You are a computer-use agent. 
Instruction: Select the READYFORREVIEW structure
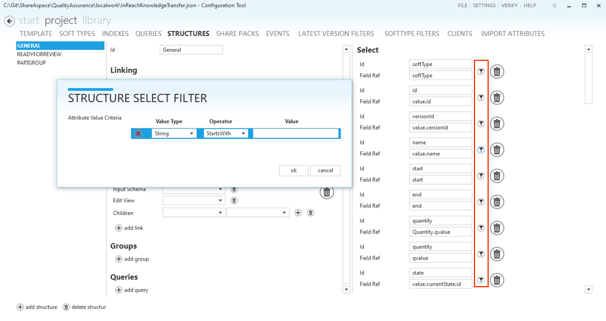pyautogui.click(x=39, y=54)
